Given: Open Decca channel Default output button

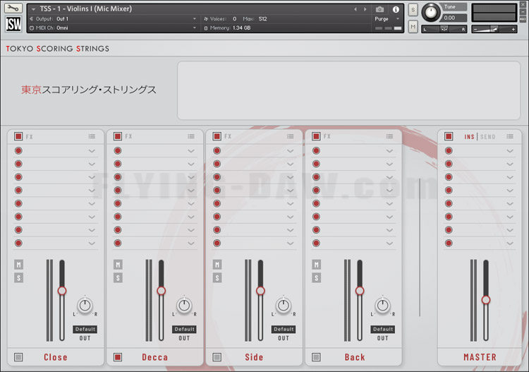Looking at the screenshot, I should (184, 329).
